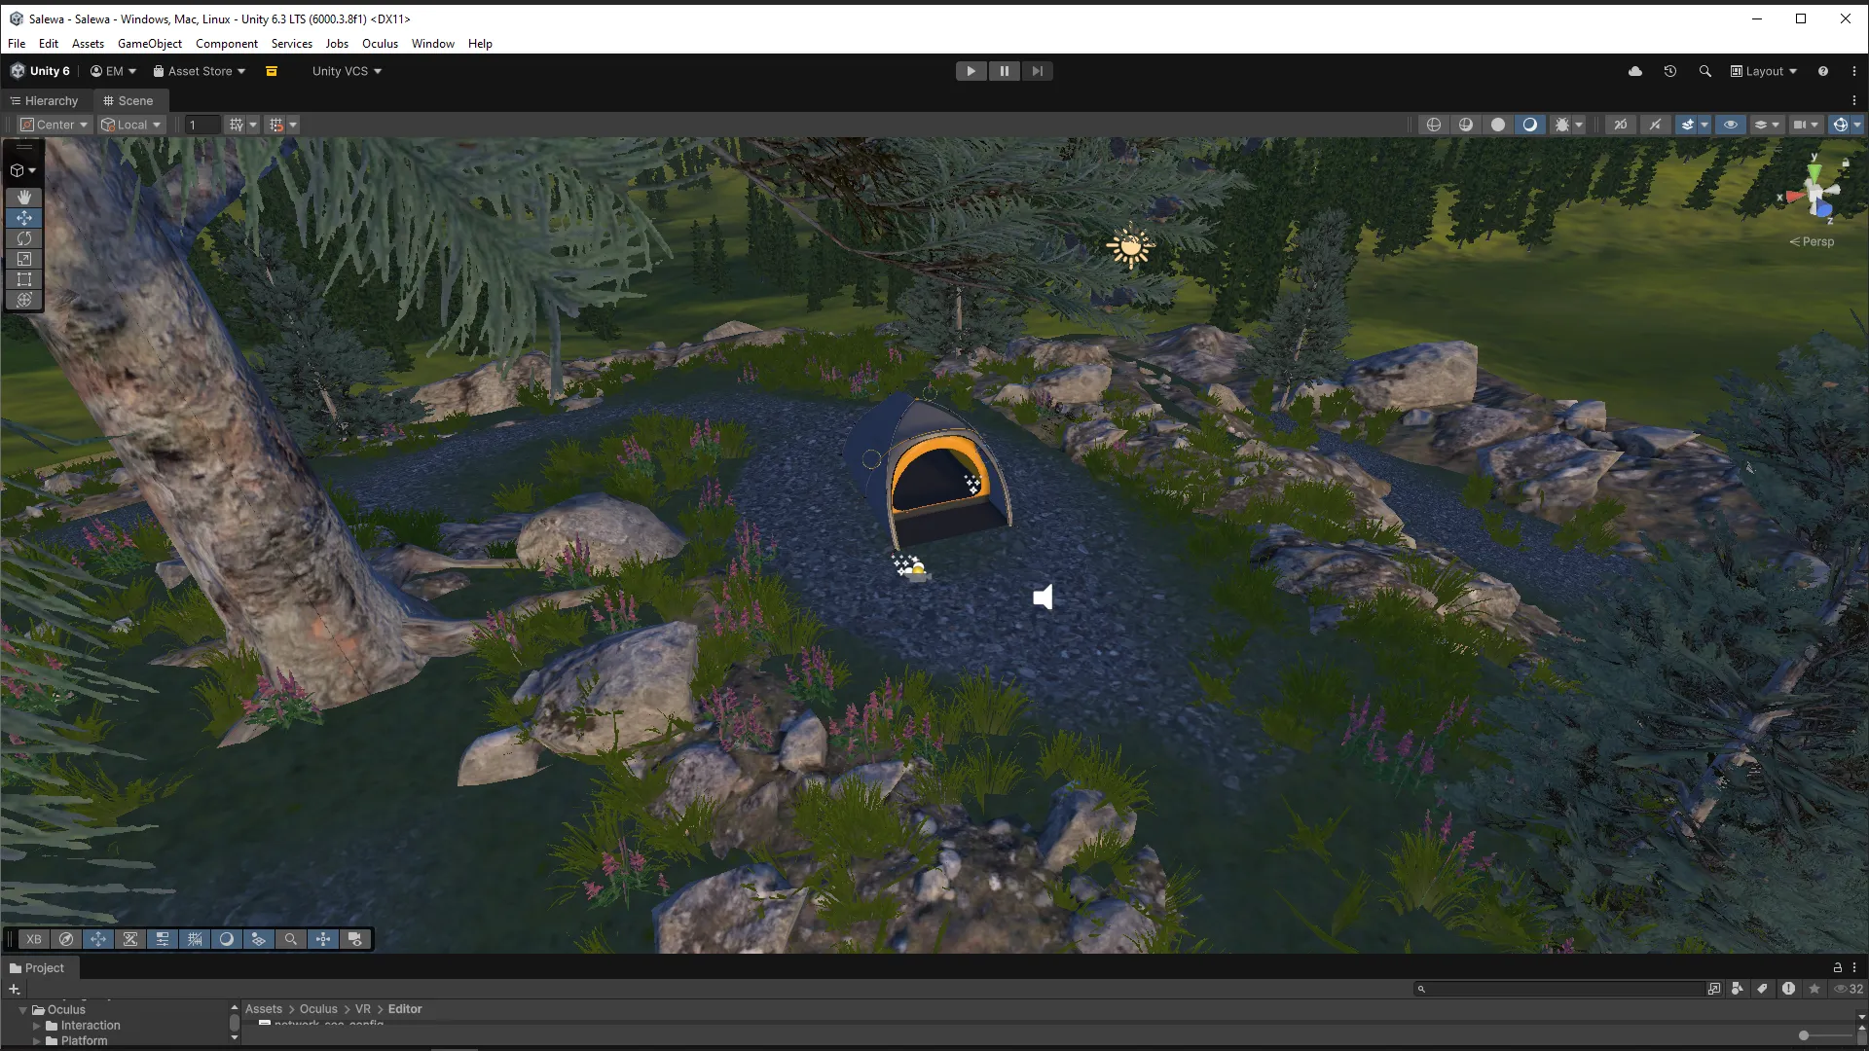Open the Layout dropdown
Screen dimensions: 1869x1051
coord(1764,71)
